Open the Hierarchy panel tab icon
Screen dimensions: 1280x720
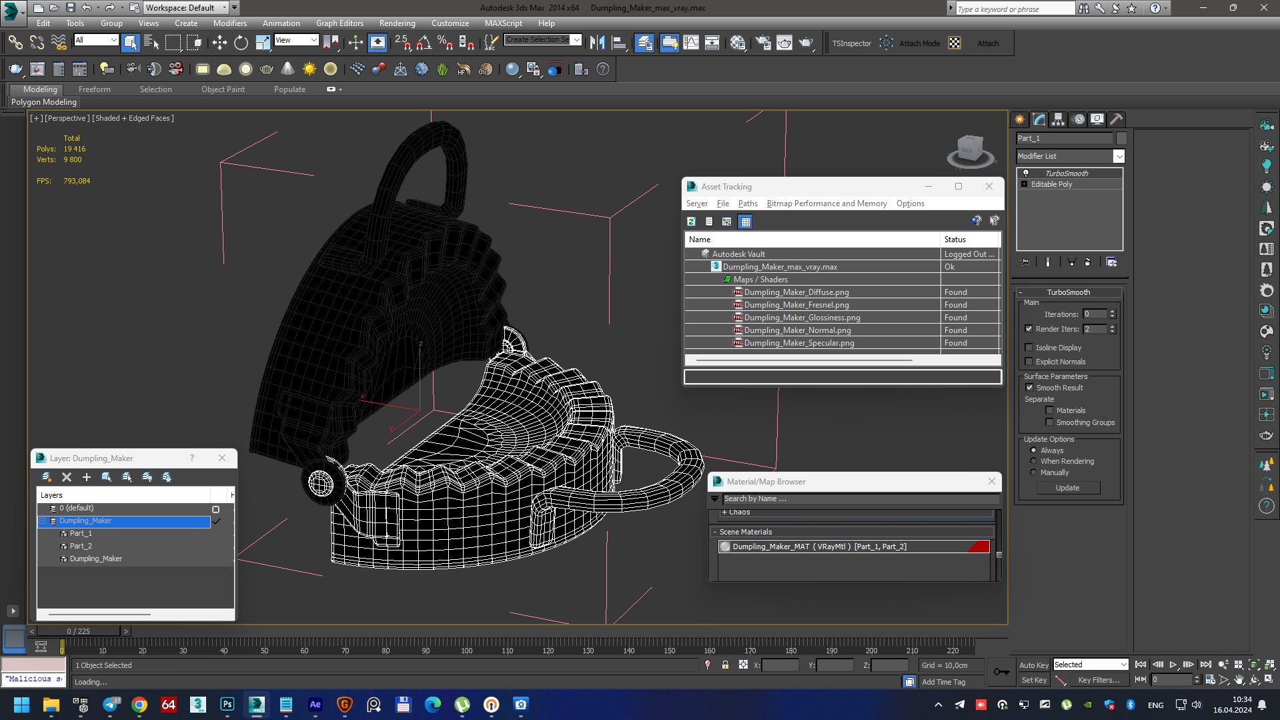(x=1058, y=119)
